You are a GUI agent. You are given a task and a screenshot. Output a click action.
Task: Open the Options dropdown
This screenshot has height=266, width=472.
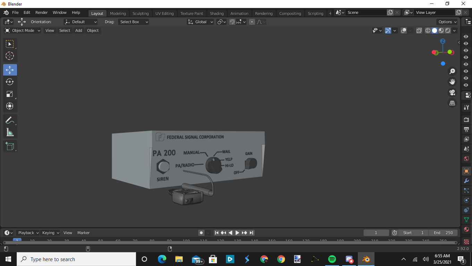[x=447, y=22]
